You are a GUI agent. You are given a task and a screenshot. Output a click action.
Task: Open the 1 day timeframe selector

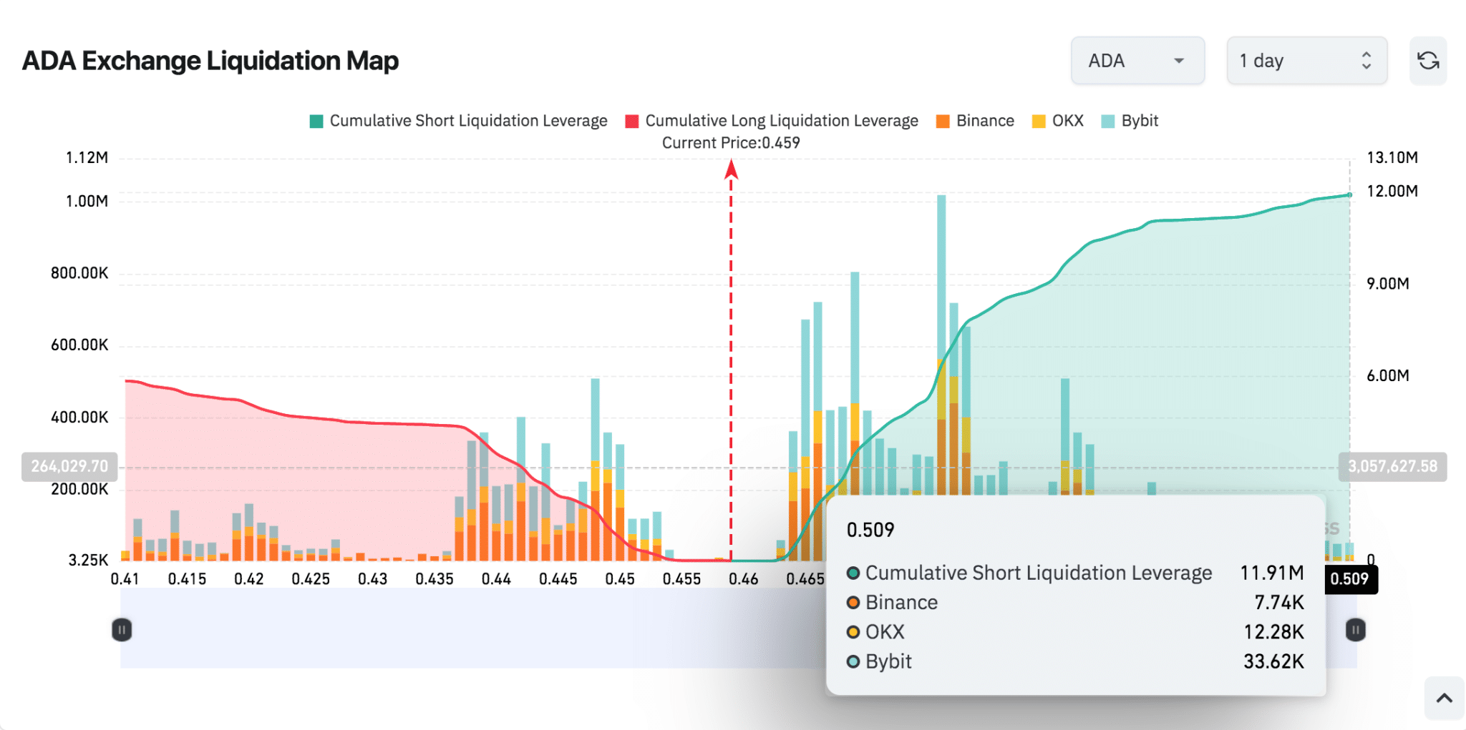pos(1307,61)
